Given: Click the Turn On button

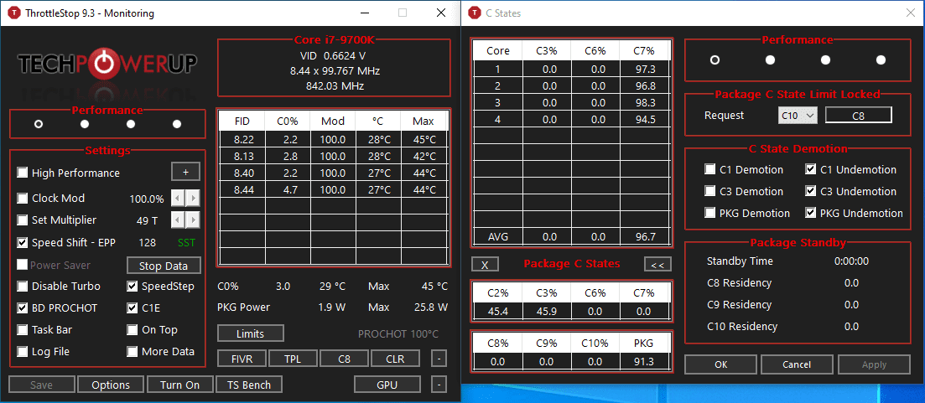Looking at the screenshot, I should click(x=180, y=385).
